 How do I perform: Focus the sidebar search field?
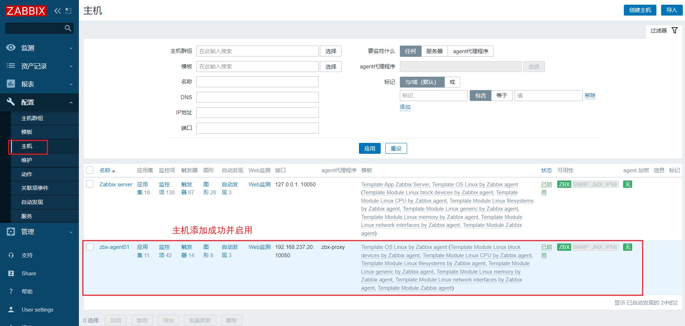point(39,28)
